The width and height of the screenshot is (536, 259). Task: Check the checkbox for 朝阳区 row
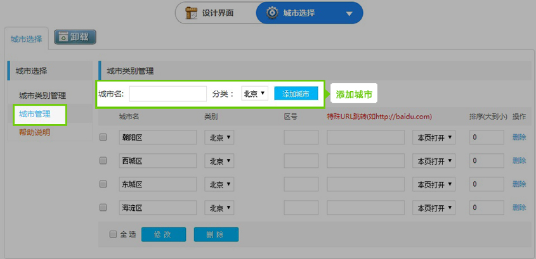click(x=103, y=137)
